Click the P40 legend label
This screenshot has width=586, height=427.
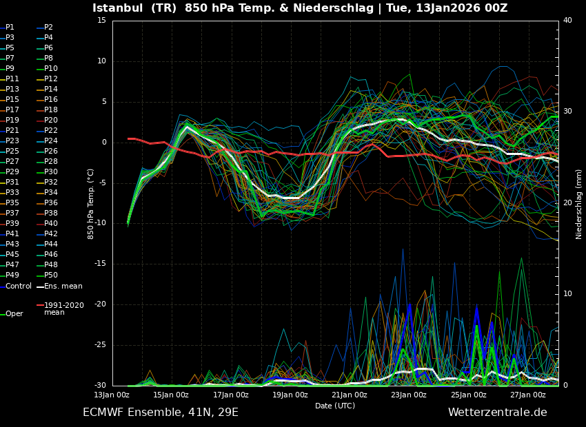coord(51,224)
